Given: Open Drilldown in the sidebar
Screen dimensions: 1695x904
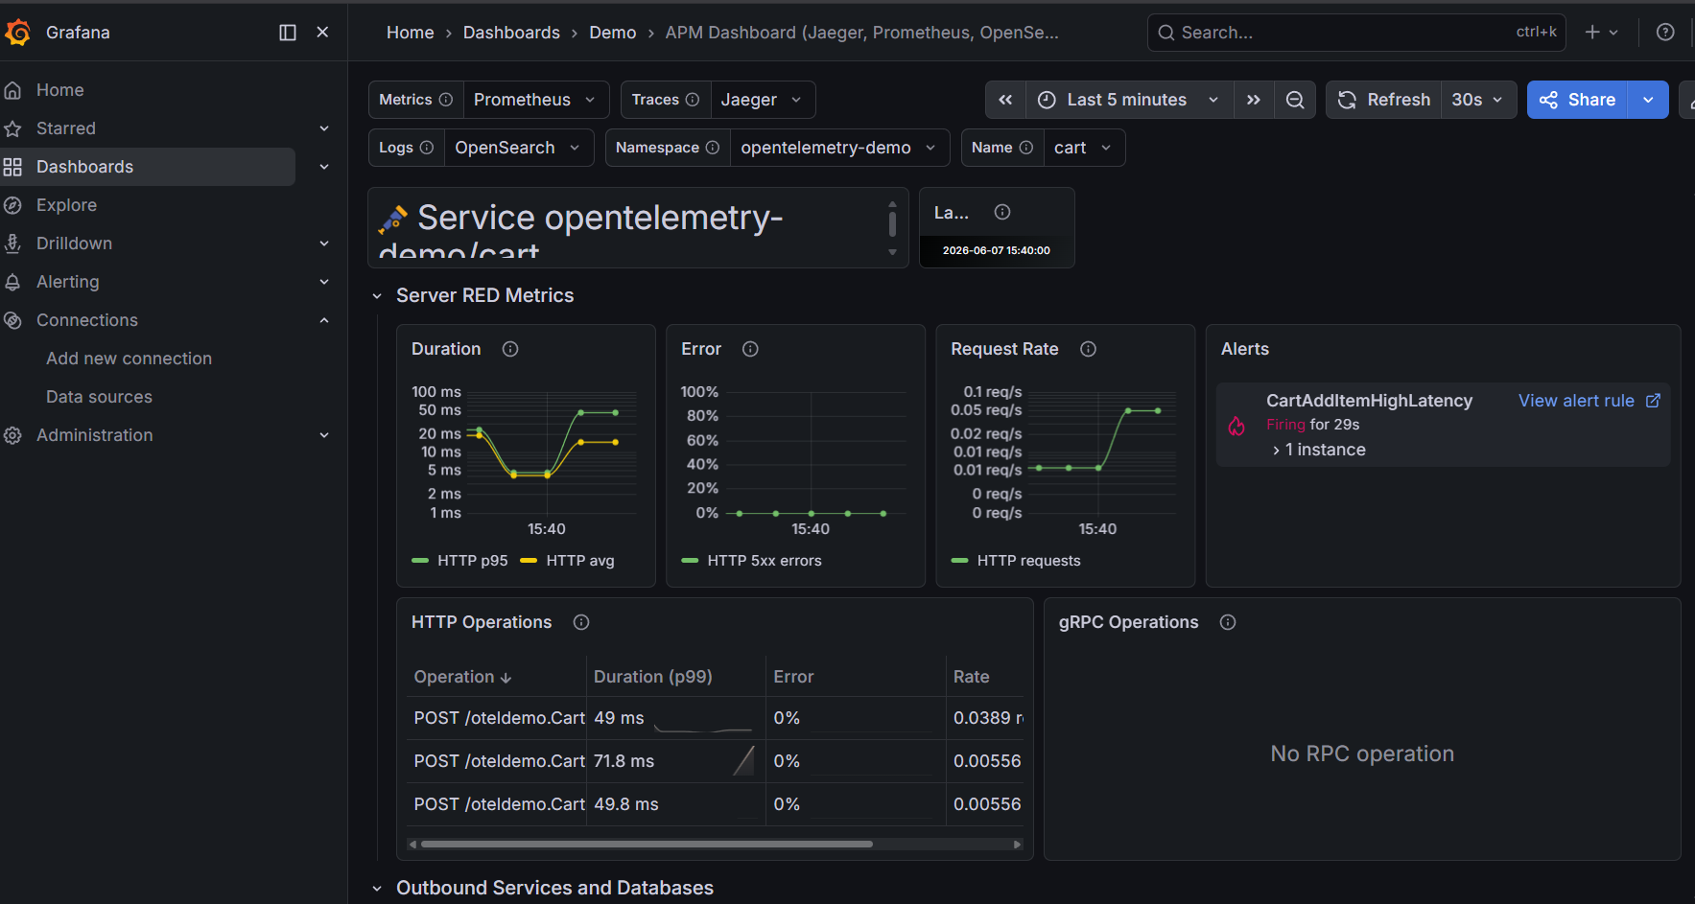Looking at the screenshot, I should [74, 243].
